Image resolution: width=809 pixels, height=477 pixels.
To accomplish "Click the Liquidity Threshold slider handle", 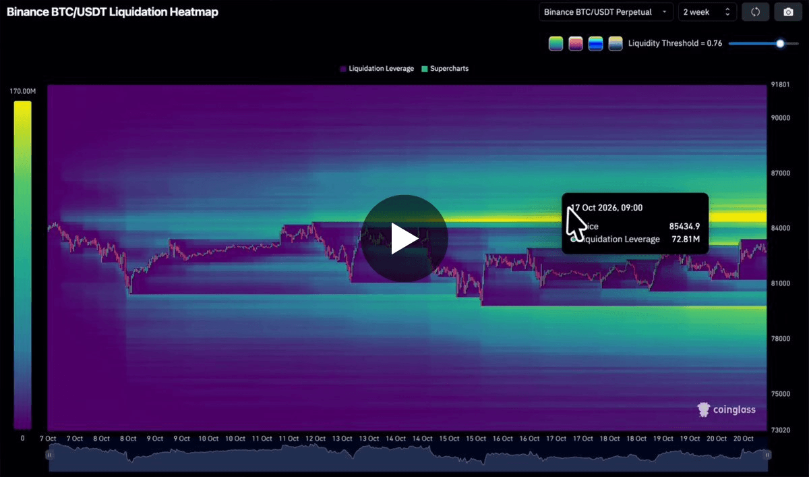I will click(780, 44).
